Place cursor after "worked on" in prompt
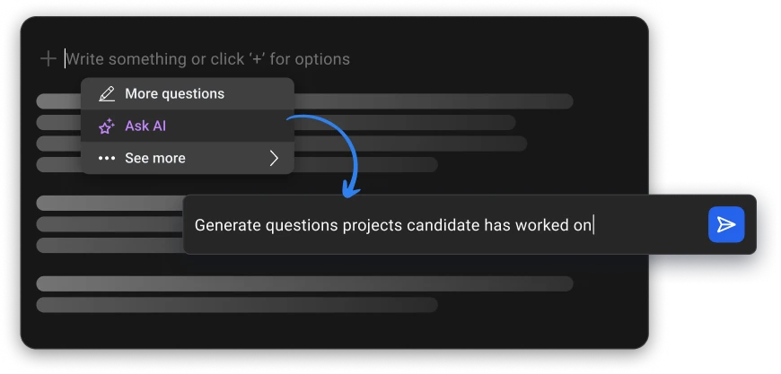This screenshot has height=374, width=781. (x=593, y=225)
